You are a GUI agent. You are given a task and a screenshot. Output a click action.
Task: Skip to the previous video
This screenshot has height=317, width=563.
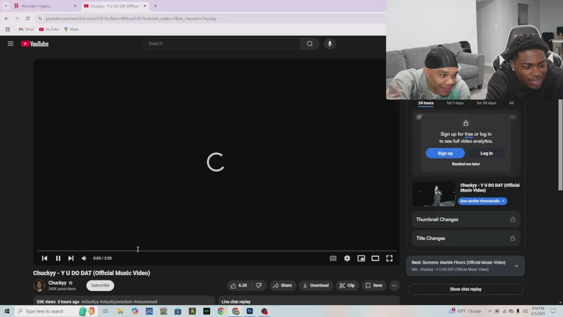coord(44,258)
